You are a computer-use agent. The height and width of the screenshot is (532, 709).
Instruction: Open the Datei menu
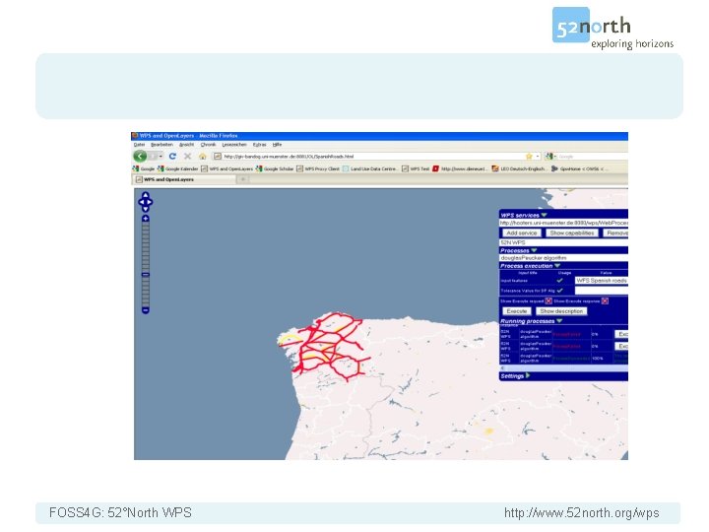[139, 144]
